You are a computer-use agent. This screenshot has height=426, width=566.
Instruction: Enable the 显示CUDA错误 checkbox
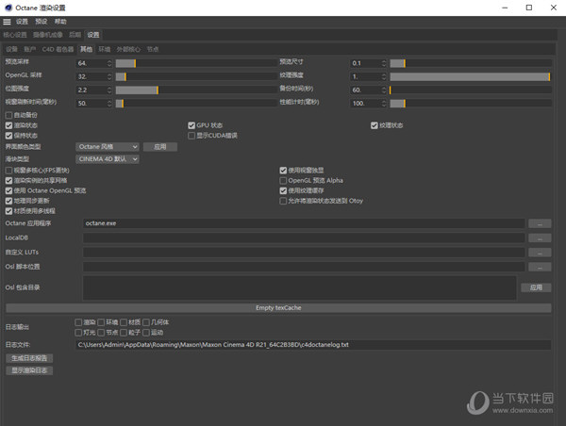pos(191,136)
